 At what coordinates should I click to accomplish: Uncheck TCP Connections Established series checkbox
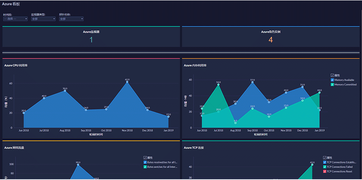click(x=325, y=162)
